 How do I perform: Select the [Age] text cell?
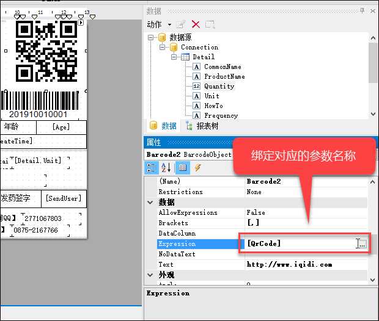click(61, 127)
